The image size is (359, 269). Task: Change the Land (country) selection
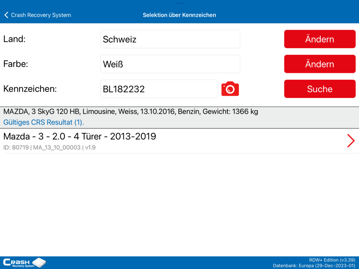point(320,39)
